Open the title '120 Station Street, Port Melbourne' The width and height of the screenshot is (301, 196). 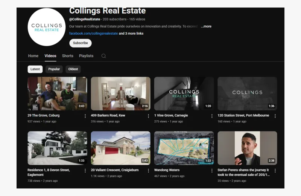[x=243, y=115]
